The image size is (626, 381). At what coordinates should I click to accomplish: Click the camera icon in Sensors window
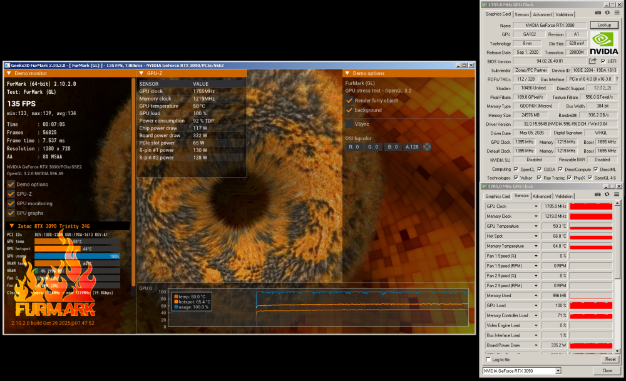click(597, 195)
